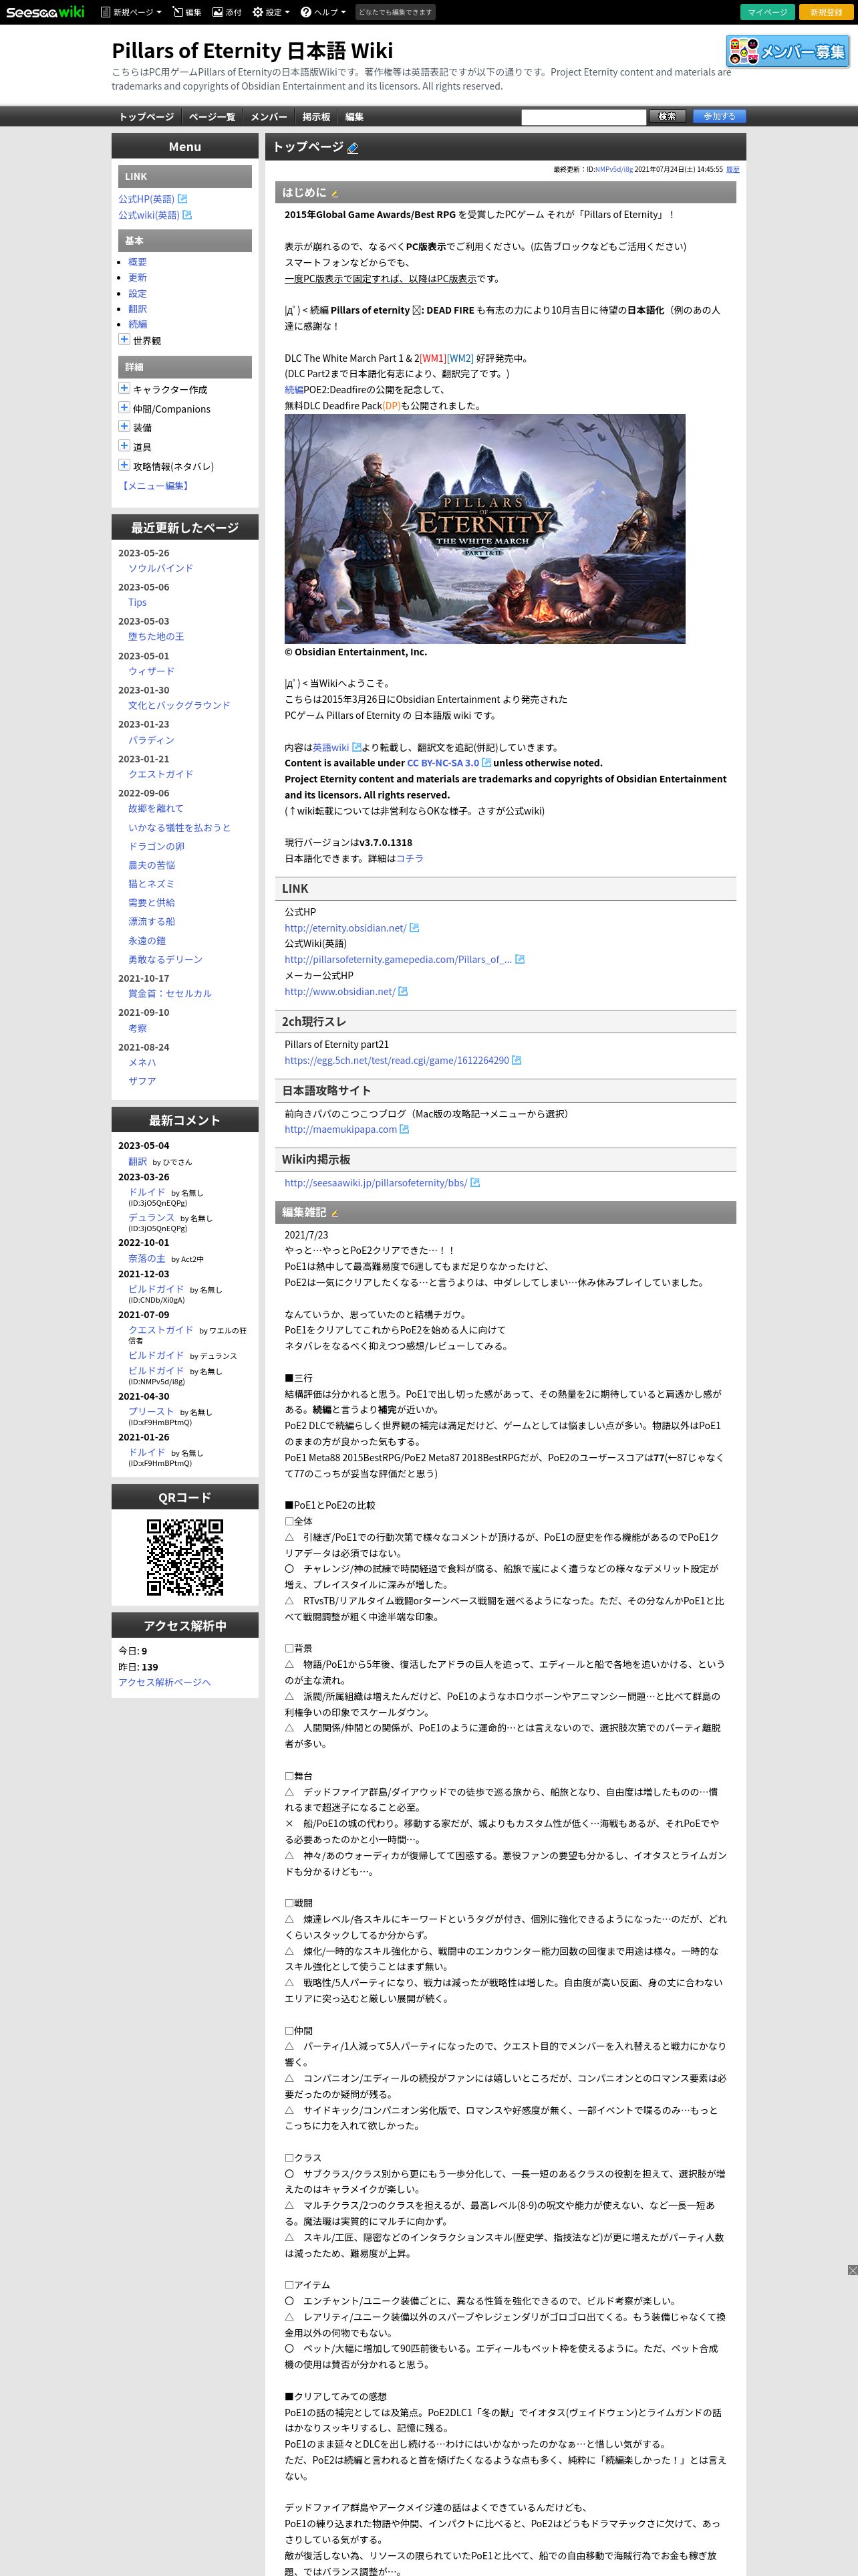The width and height of the screenshot is (858, 2576).
Task: Click external icon after maemukipapa.com link
Action: tap(404, 1130)
